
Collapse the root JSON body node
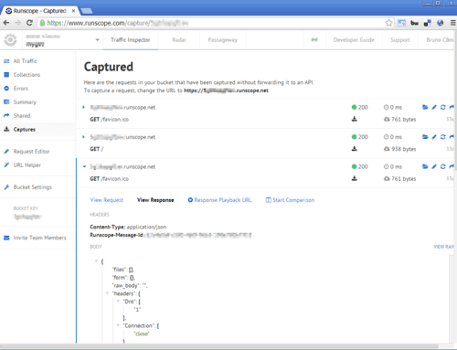click(x=96, y=261)
